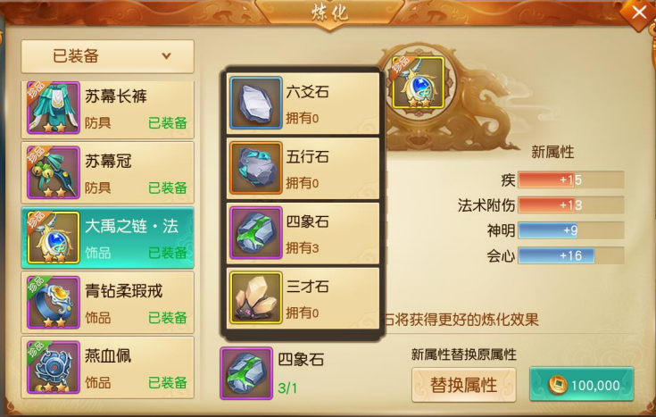Click the 青钻柔瑕戒 ring icon
This screenshot has width=656, height=417.
54,303
